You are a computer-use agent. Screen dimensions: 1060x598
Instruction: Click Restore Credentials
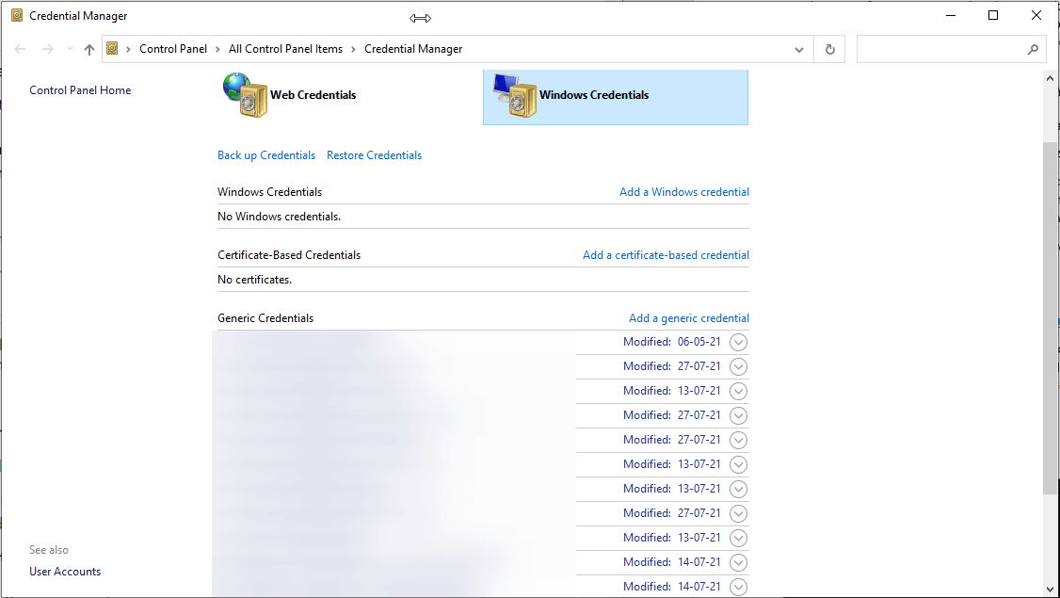374,154
